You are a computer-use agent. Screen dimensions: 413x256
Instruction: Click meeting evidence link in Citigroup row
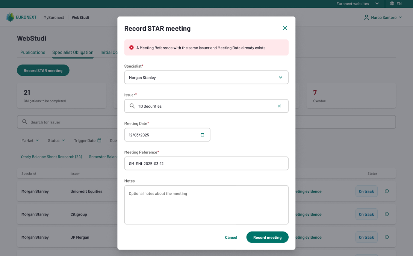click(x=309, y=214)
